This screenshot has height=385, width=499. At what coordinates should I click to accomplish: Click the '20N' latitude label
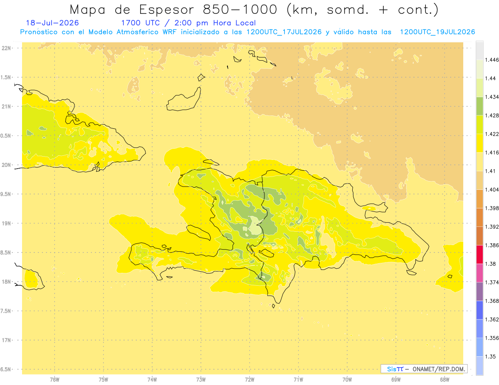[6, 165]
